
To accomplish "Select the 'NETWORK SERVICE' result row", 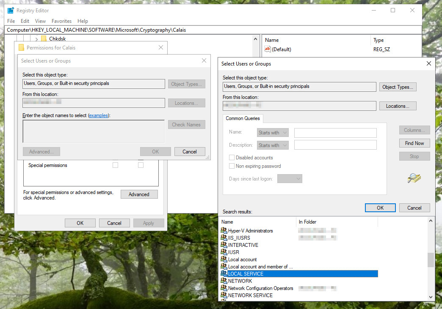I will coord(299,295).
